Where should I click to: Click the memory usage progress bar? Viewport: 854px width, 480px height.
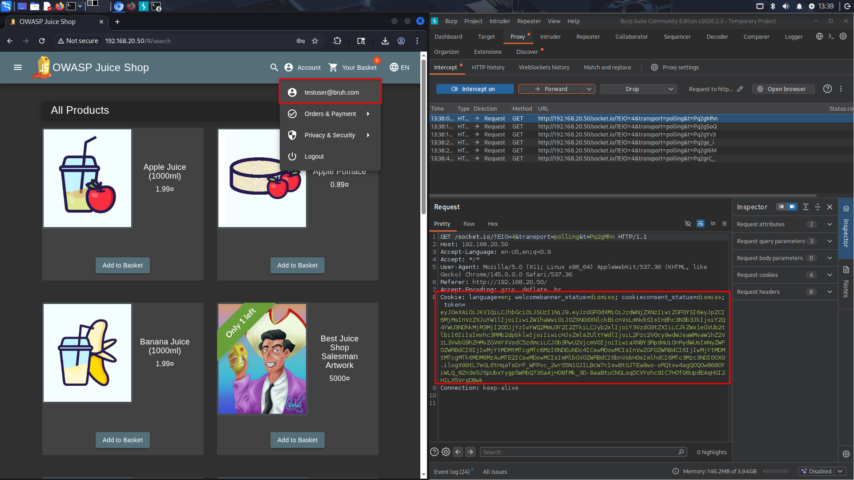(776, 471)
